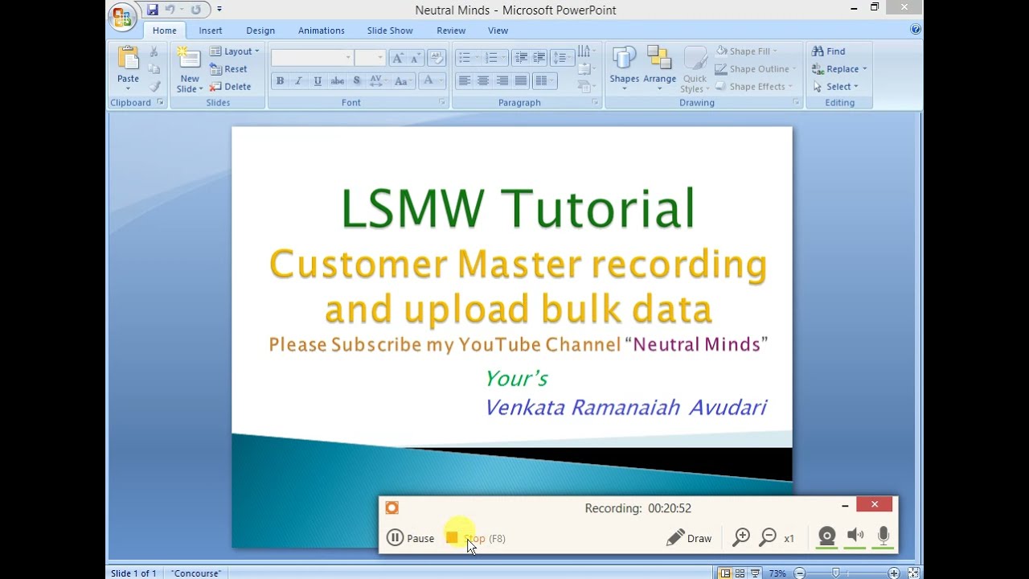Viewport: 1029px width, 579px height.
Task: Go to the Animations tab
Action: [x=321, y=31]
